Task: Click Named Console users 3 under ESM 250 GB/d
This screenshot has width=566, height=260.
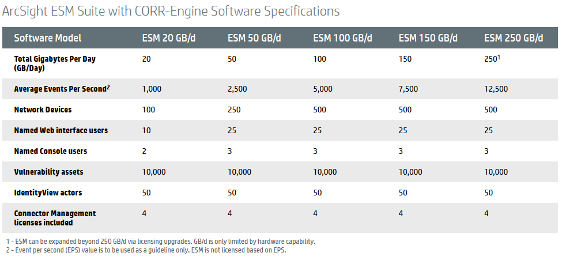Action: (x=486, y=151)
